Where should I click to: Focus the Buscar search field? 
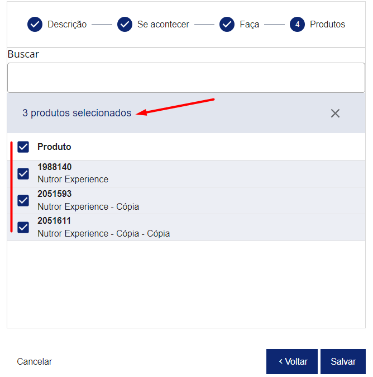coord(187,78)
